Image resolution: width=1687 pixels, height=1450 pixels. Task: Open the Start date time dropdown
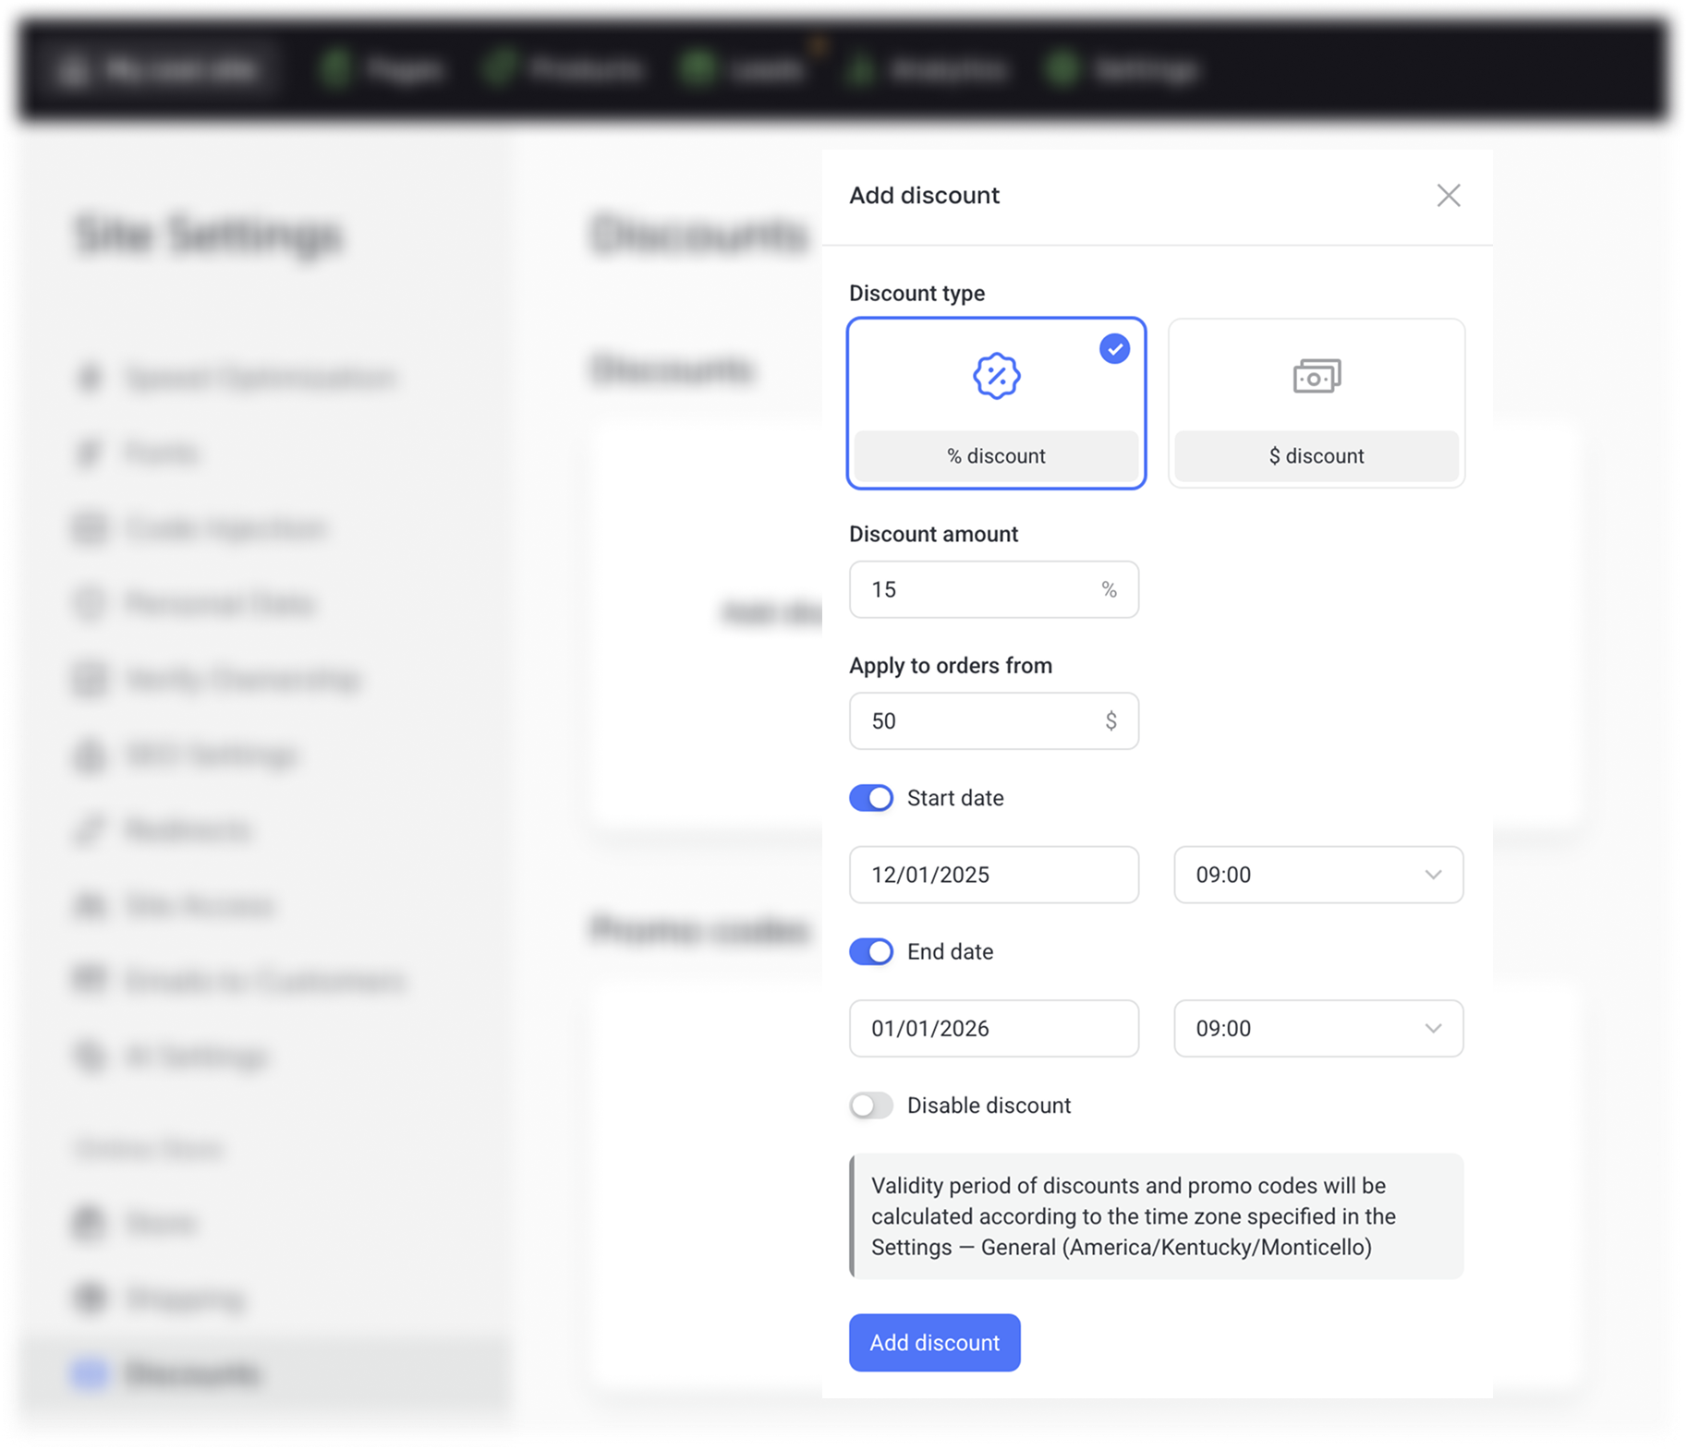tap(1317, 875)
